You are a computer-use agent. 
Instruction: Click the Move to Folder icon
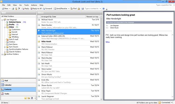tap(16, 8)
